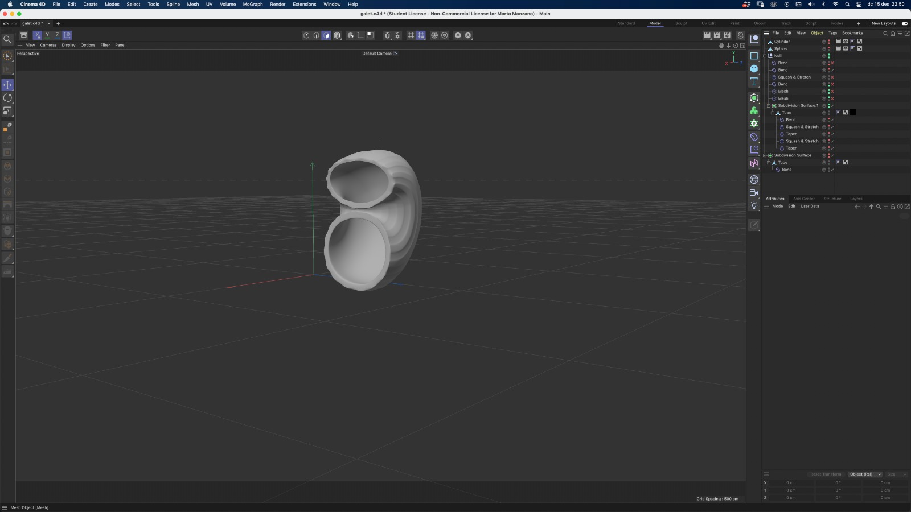Click the Text spline tool icon
The height and width of the screenshot is (512, 911).
click(x=754, y=82)
